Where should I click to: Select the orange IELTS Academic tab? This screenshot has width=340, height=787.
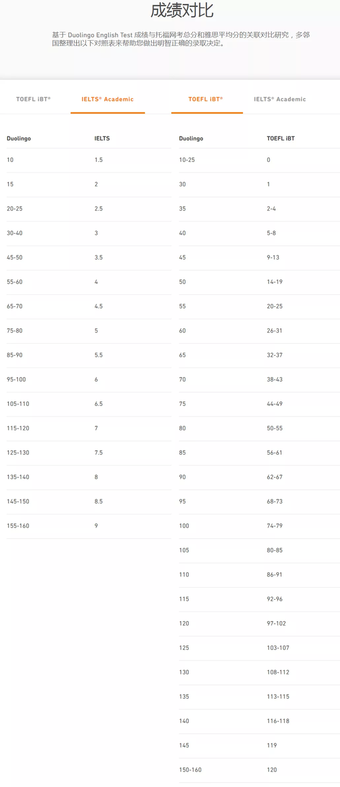coord(108,99)
